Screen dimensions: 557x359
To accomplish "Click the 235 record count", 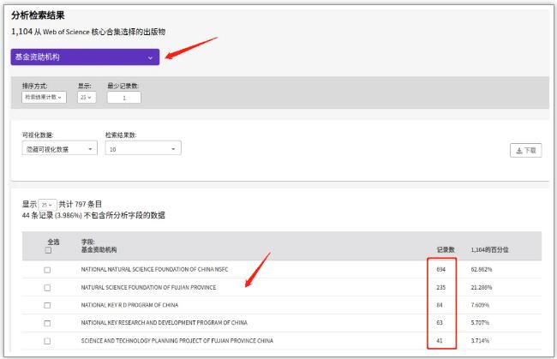I will (441, 287).
